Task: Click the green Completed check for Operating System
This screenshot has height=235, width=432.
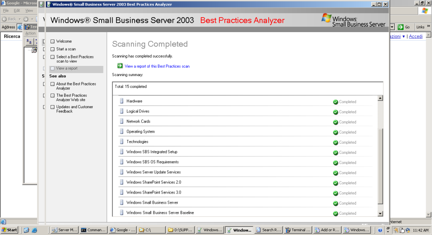Action: coord(335,132)
